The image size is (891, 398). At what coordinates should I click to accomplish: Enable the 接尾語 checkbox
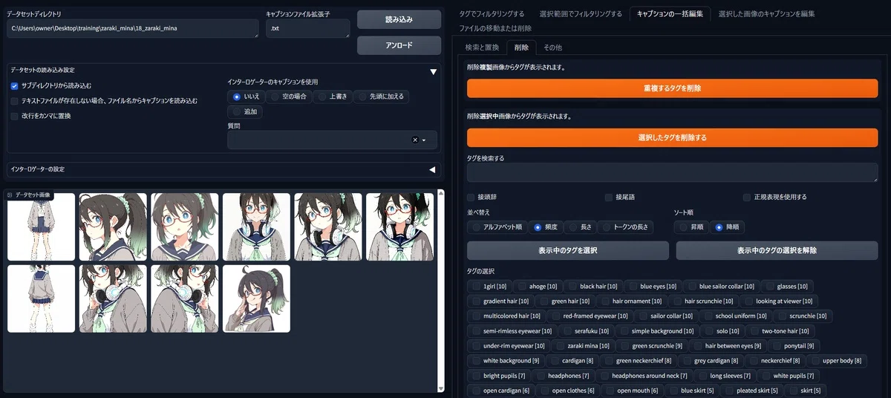(x=609, y=198)
